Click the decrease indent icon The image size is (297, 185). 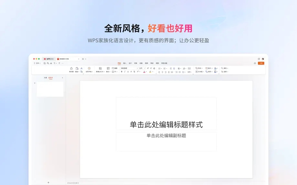[x=171, y=68]
